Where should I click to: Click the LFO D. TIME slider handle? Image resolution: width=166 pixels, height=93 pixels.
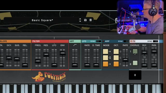pyautogui.click(x=96, y=65)
